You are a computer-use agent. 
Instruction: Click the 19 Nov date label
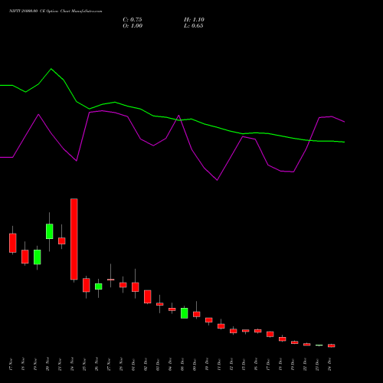tap(35, 365)
